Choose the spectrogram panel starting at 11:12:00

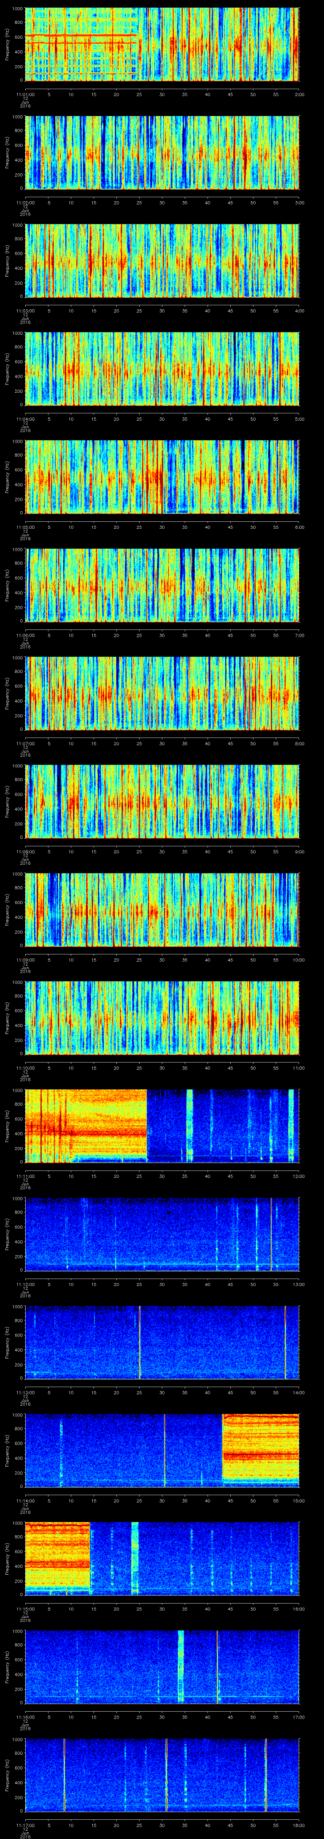162,1234
